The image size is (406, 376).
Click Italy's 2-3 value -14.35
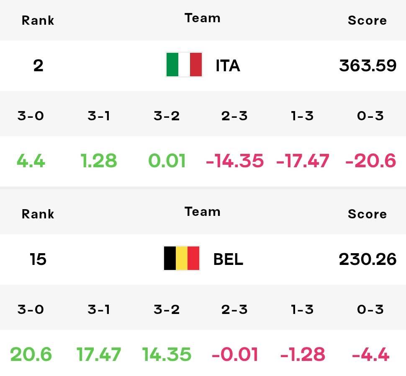234,161
